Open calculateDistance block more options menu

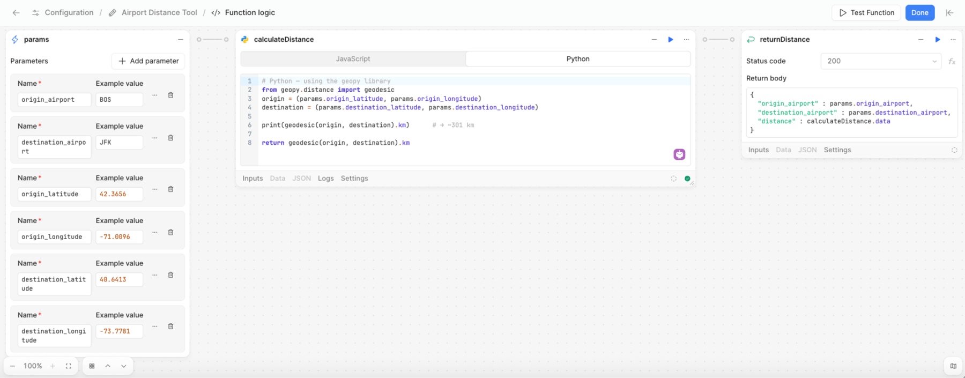[686, 40]
